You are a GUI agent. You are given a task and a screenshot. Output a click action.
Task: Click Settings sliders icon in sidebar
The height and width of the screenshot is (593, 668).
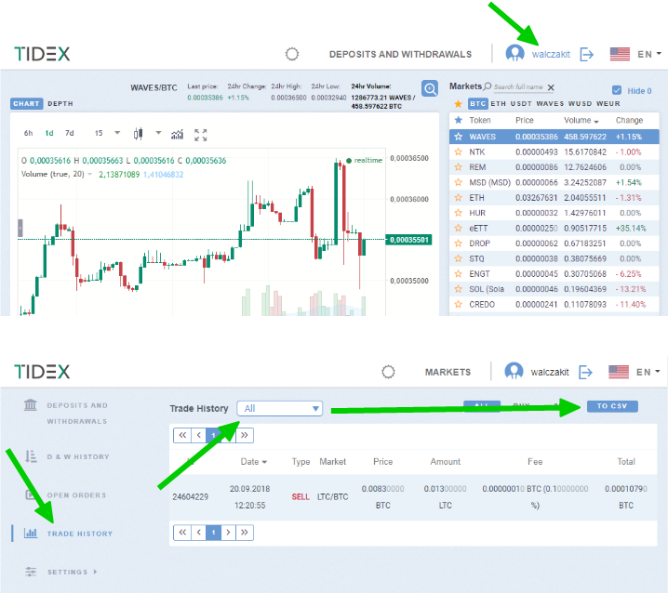point(31,572)
